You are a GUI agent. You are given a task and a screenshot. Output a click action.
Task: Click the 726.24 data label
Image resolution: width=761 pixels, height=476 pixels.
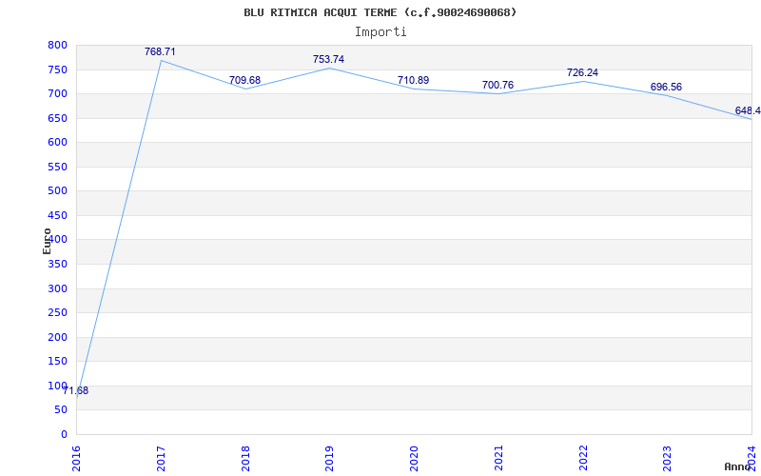coord(582,73)
